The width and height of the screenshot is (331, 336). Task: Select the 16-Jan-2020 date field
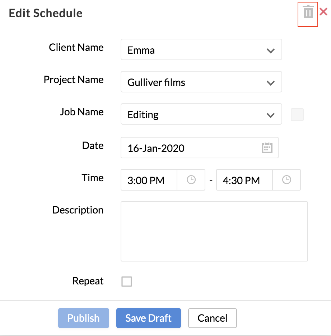(x=187, y=148)
